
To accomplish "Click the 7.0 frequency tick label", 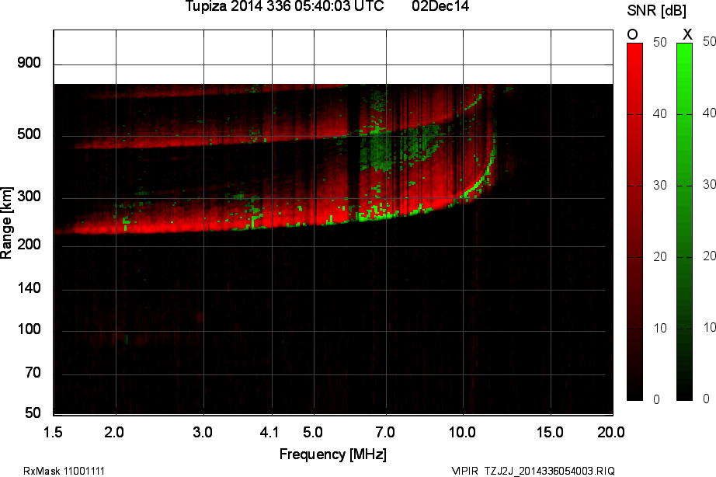I will point(385,430).
